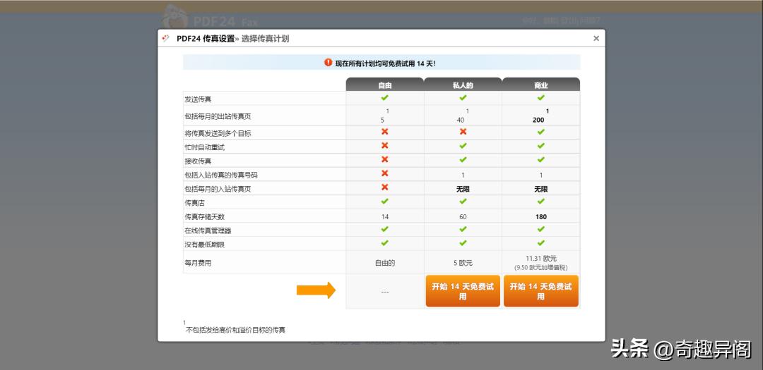Click green check for 接收传真 in 商业 column
This screenshot has width=763, height=370.
540,159
